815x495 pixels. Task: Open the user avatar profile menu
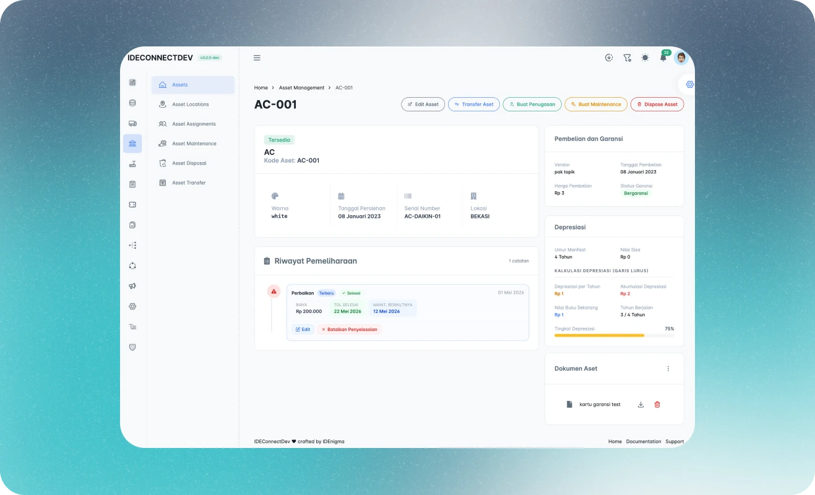click(681, 58)
